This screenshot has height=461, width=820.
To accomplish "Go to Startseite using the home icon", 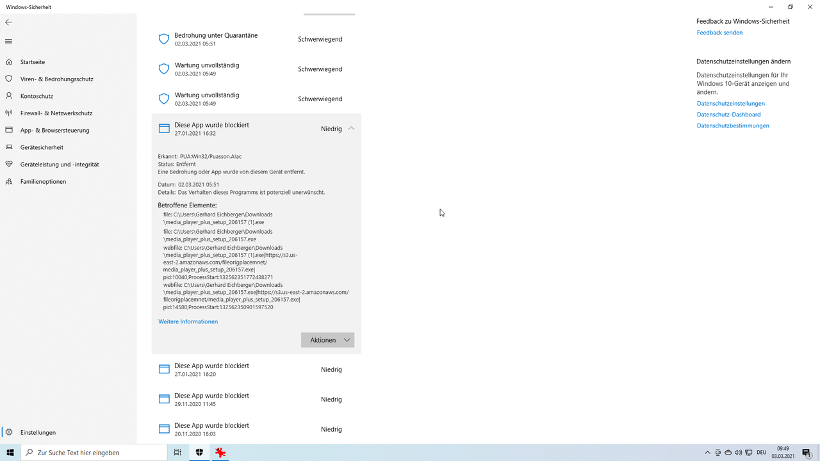I will [x=9, y=61].
